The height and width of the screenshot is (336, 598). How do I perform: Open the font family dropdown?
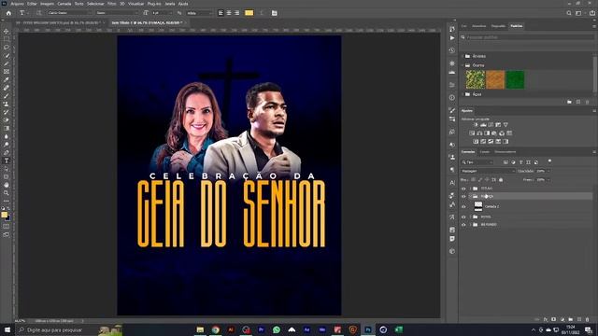point(69,13)
